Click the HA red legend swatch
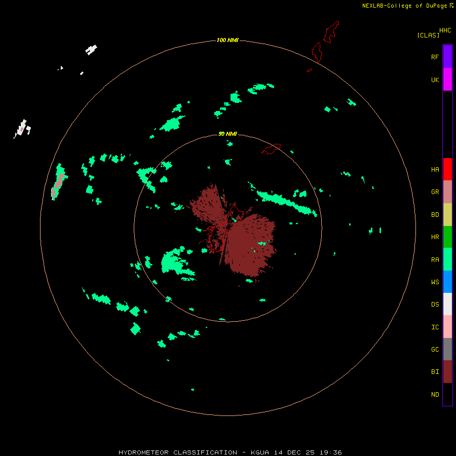The width and height of the screenshot is (456, 456). point(447,169)
